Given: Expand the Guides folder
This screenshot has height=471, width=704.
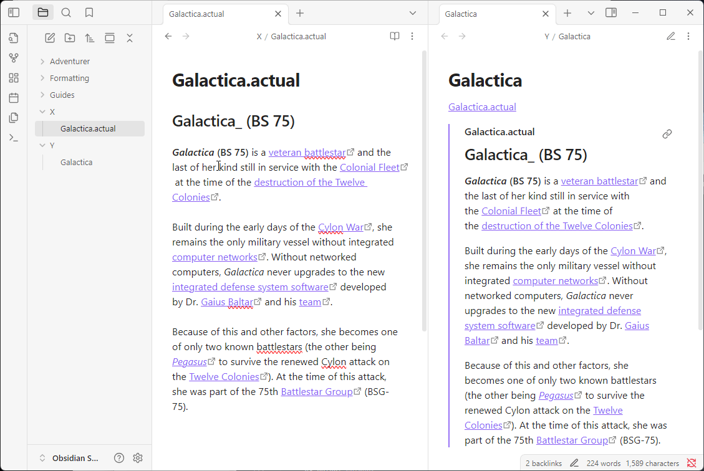Looking at the screenshot, I should pos(62,95).
